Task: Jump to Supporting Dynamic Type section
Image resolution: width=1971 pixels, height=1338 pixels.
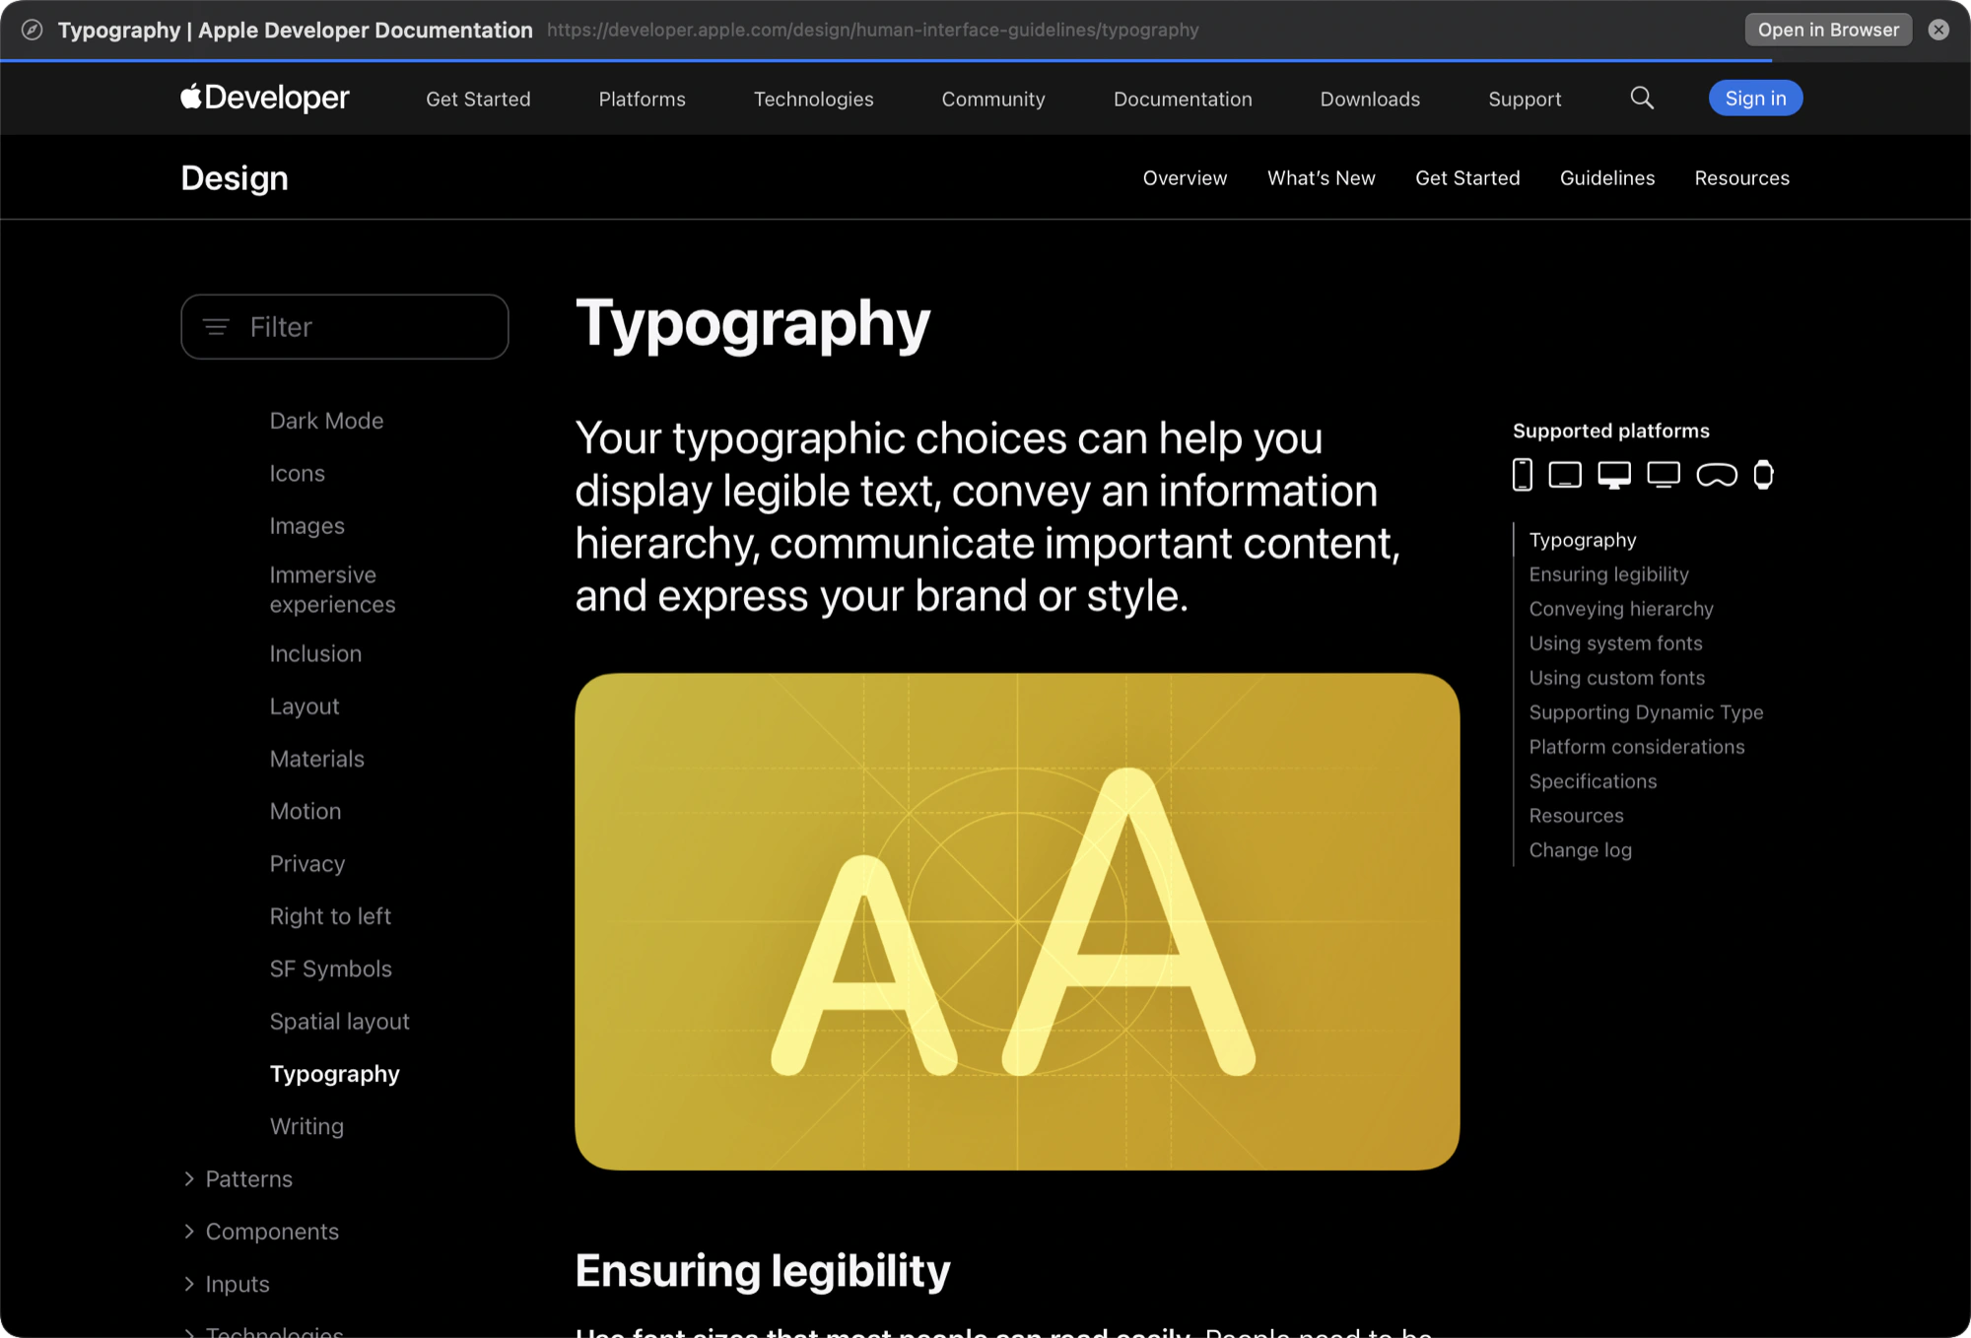Action: point(1646,712)
